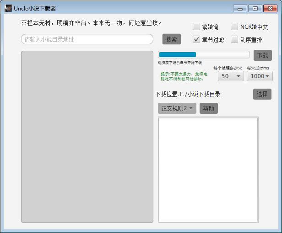Close the Uncle小说下载器 window

[270, 8]
